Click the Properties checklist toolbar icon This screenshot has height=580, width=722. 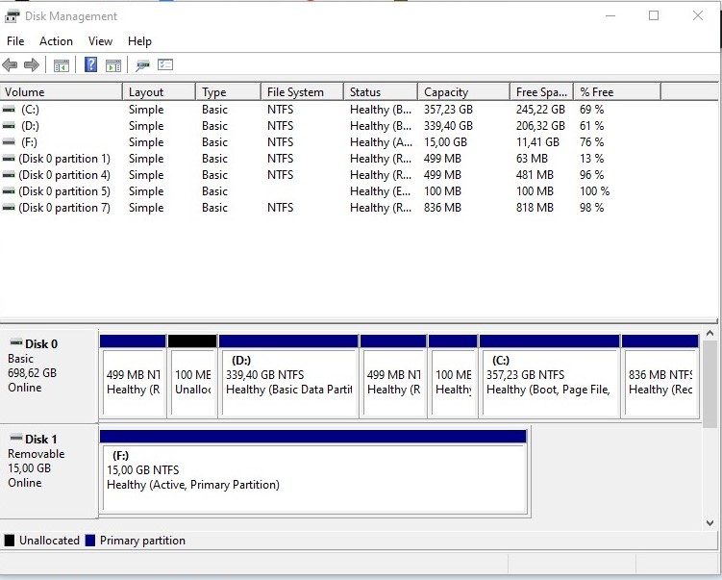pos(165,64)
